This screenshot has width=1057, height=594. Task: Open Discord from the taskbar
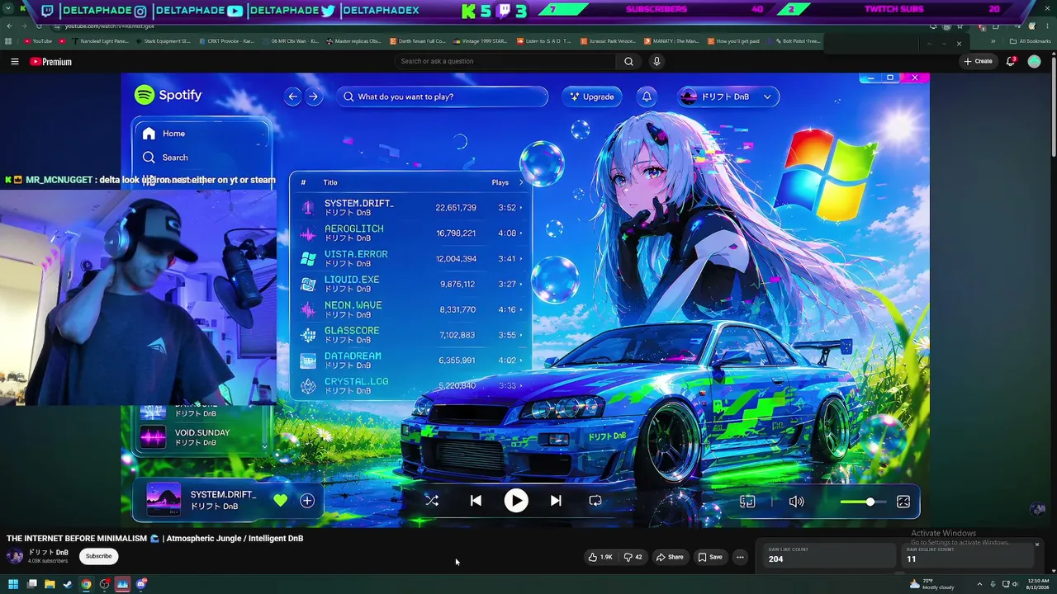click(x=141, y=584)
